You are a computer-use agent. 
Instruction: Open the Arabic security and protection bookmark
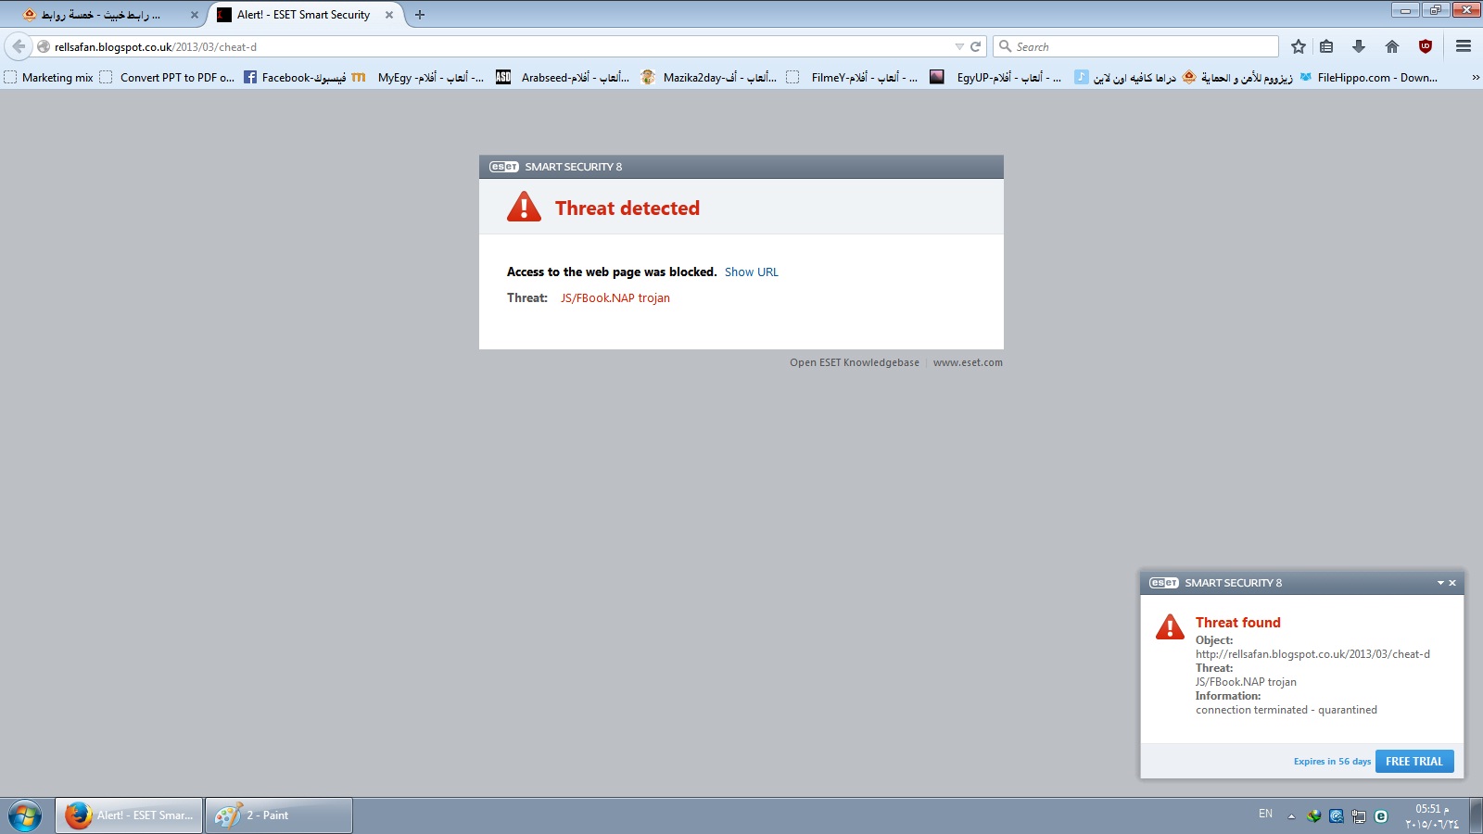(1238, 78)
